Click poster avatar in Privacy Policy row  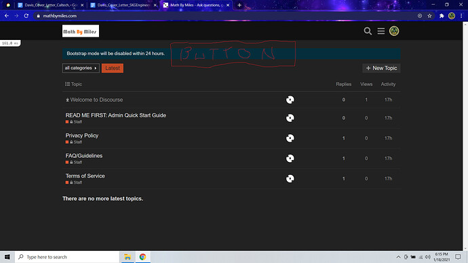290,138
